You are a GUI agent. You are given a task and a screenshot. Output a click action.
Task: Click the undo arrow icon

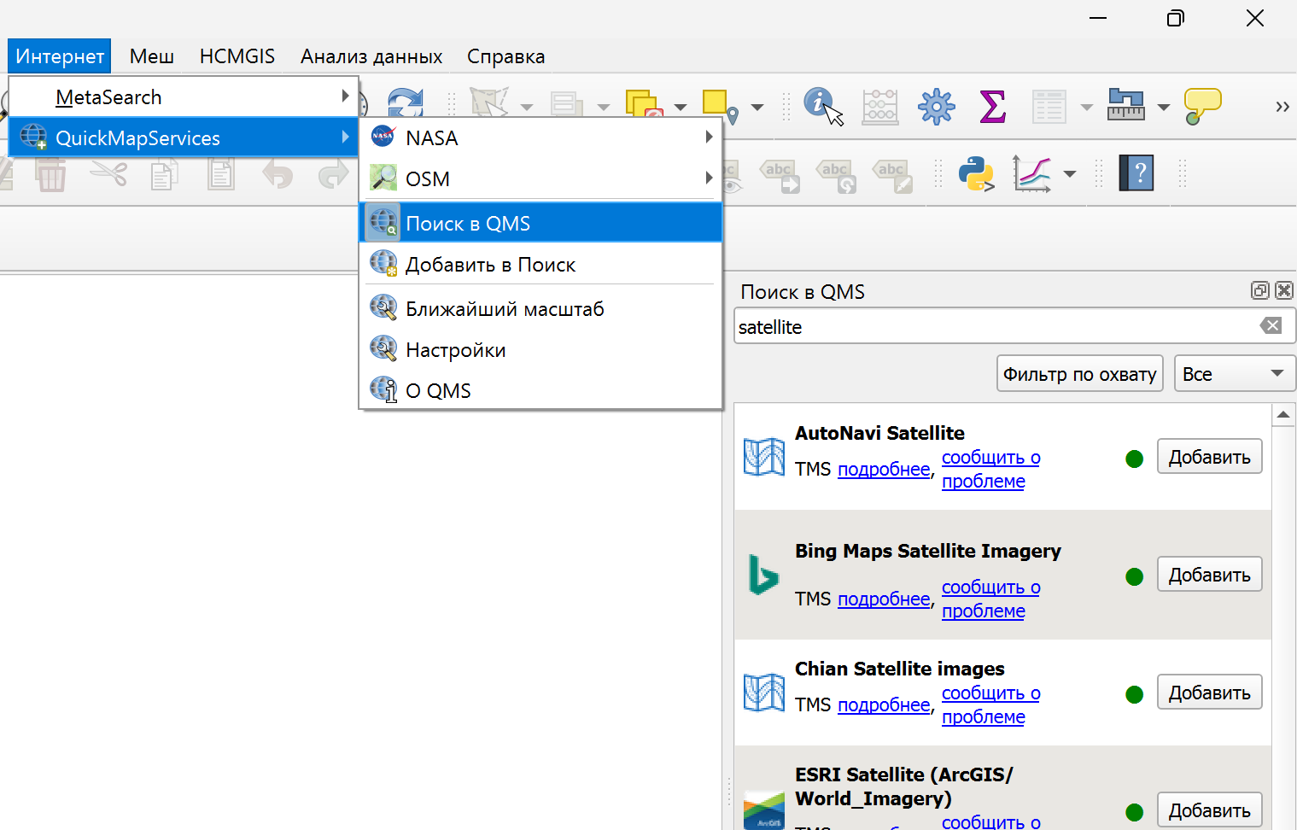(278, 174)
